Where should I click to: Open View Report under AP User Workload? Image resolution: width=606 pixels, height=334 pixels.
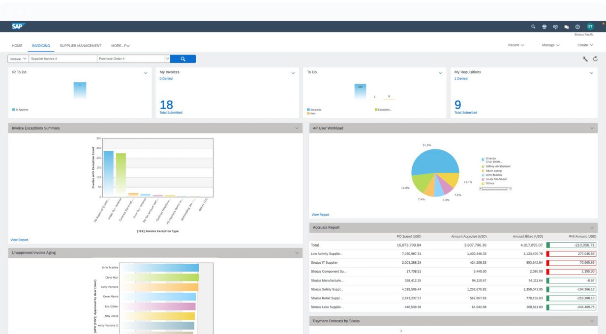320,215
